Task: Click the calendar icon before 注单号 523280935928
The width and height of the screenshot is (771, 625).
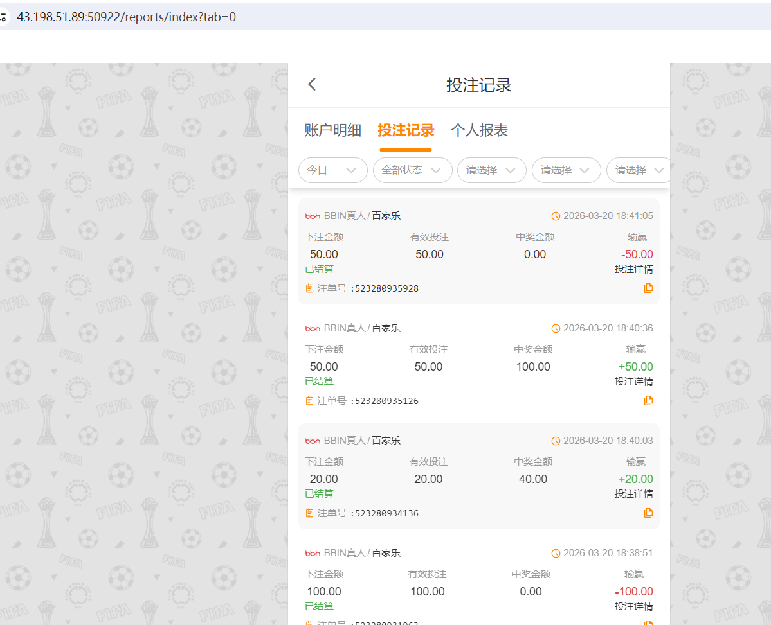Action: coord(309,288)
